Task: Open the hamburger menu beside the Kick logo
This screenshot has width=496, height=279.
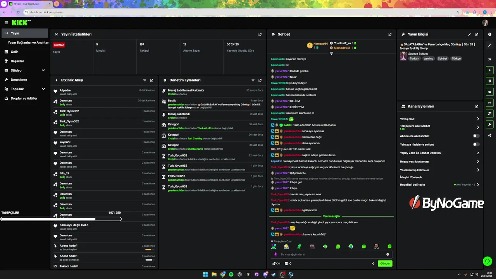Action: [x=6, y=23]
